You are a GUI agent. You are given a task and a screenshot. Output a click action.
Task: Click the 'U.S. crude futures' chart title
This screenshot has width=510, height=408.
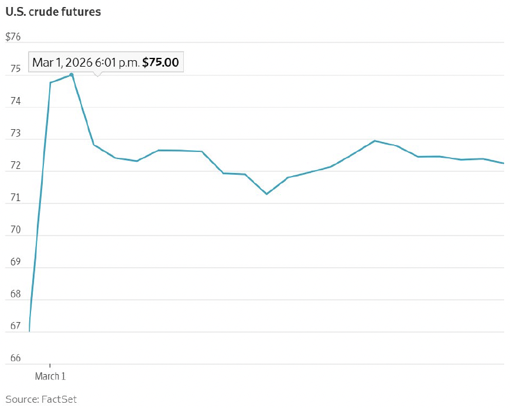click(53, 12)
